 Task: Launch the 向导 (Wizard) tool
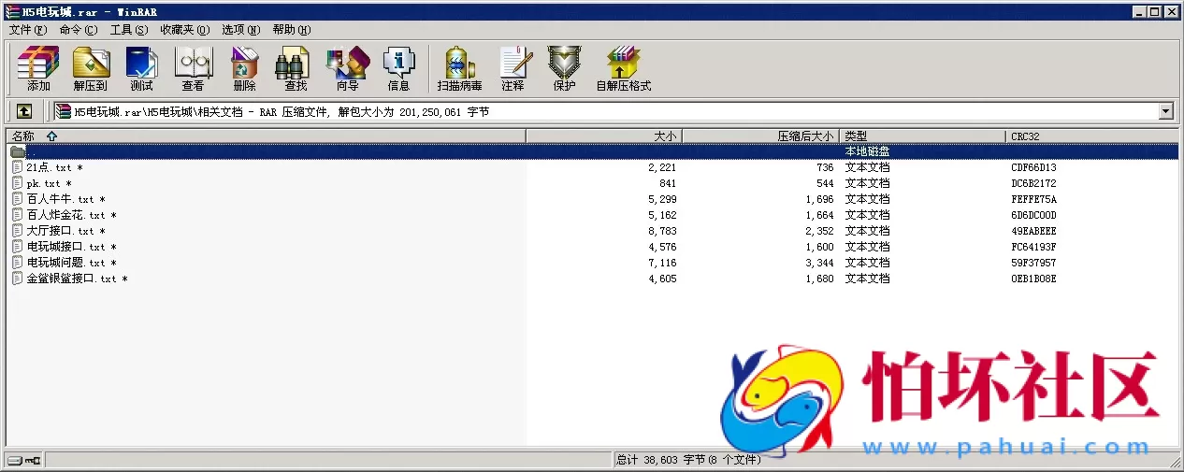tap(347, 68)
